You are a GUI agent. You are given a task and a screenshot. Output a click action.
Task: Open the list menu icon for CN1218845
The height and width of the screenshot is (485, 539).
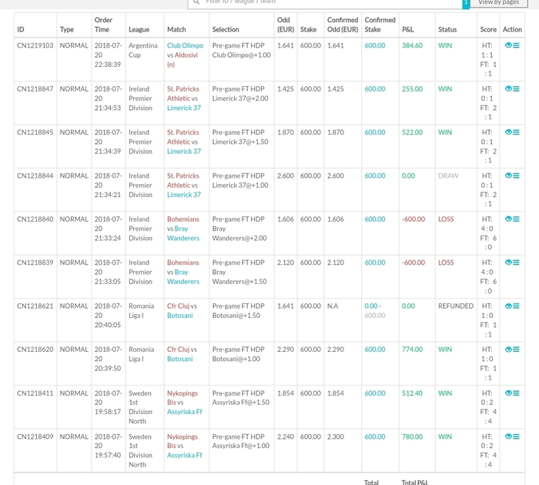516,132
